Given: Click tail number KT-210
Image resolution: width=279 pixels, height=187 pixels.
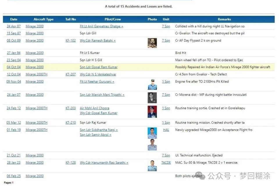Looking at the screenshot, I should click(x=71, y=123).
